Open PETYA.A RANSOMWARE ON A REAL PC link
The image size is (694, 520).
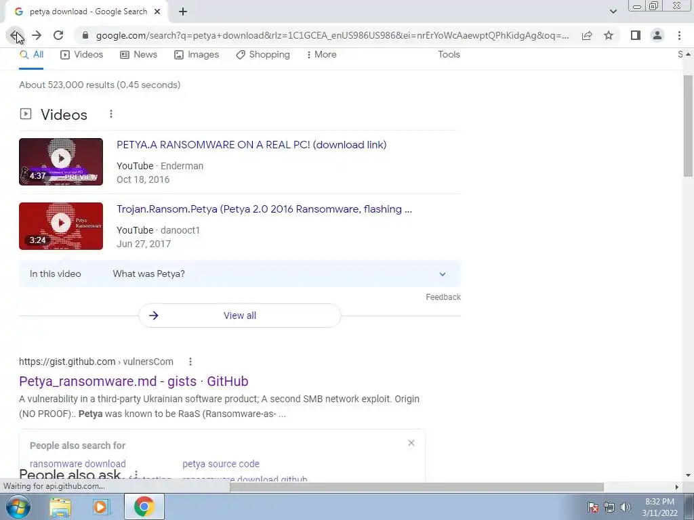coord(251,145)
